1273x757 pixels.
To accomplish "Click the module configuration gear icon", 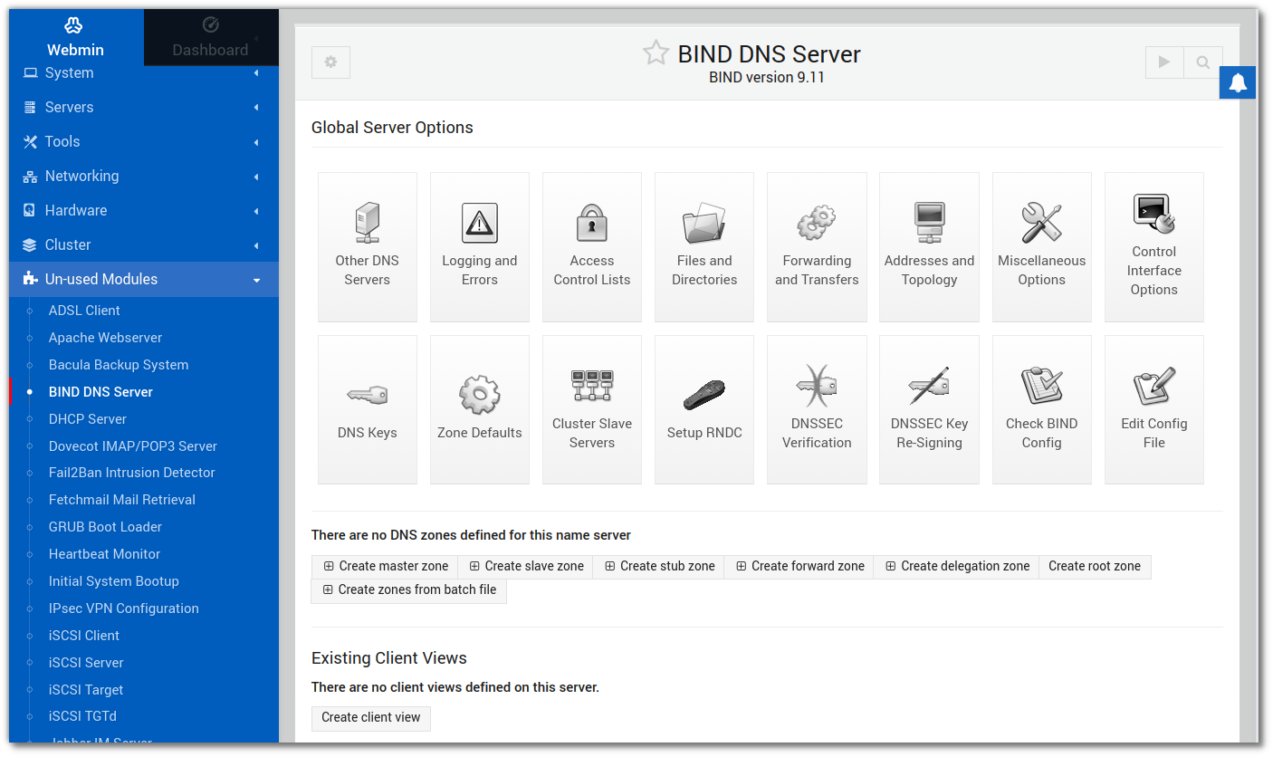I will coord(330,62).
